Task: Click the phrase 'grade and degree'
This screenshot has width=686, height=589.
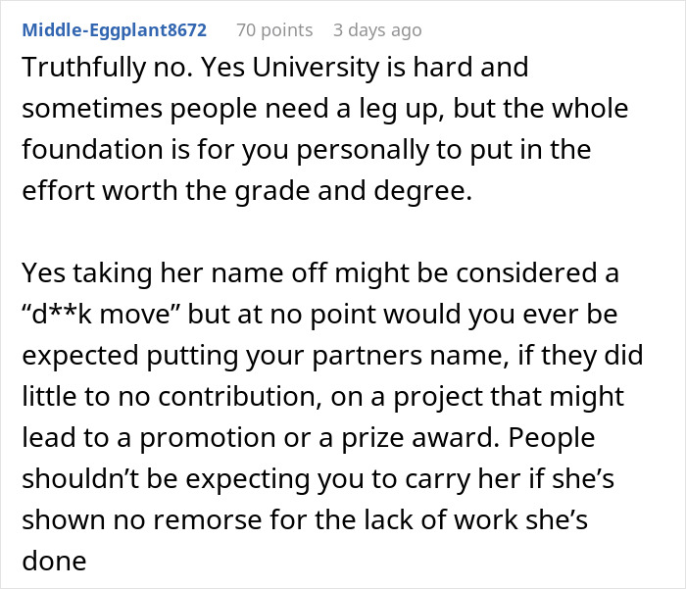Action: [x=354, y=191]
